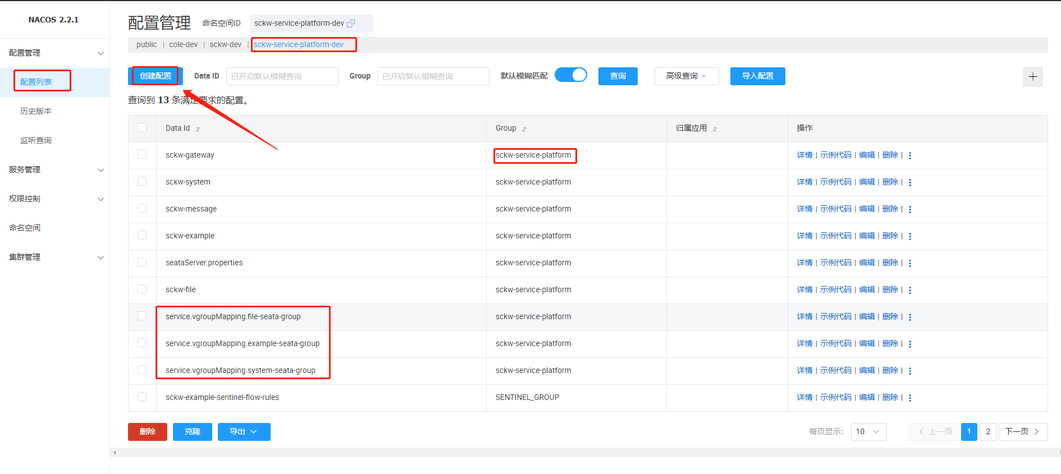Tick the select-all checkbox in table header
Screen dimensions: 1061x474
[142, 128]
